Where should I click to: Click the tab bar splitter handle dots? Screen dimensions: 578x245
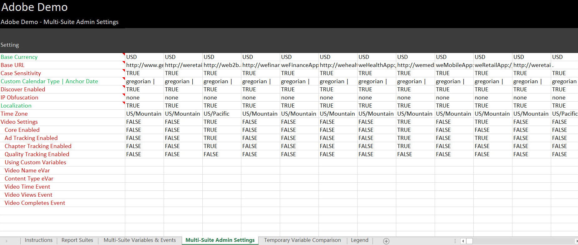(455, 241)
